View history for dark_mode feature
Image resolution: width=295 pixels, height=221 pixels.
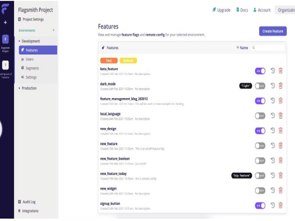pos(273,85)
